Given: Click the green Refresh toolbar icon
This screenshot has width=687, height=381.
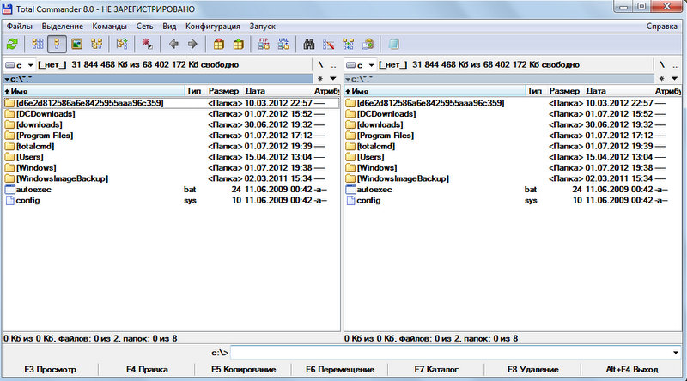Looking at the screenshot, I should pyautogui.click(x=12, y=44).
